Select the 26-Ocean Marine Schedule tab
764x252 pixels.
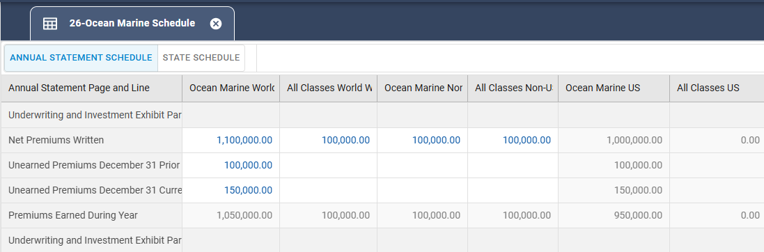(x=132, y=24)
